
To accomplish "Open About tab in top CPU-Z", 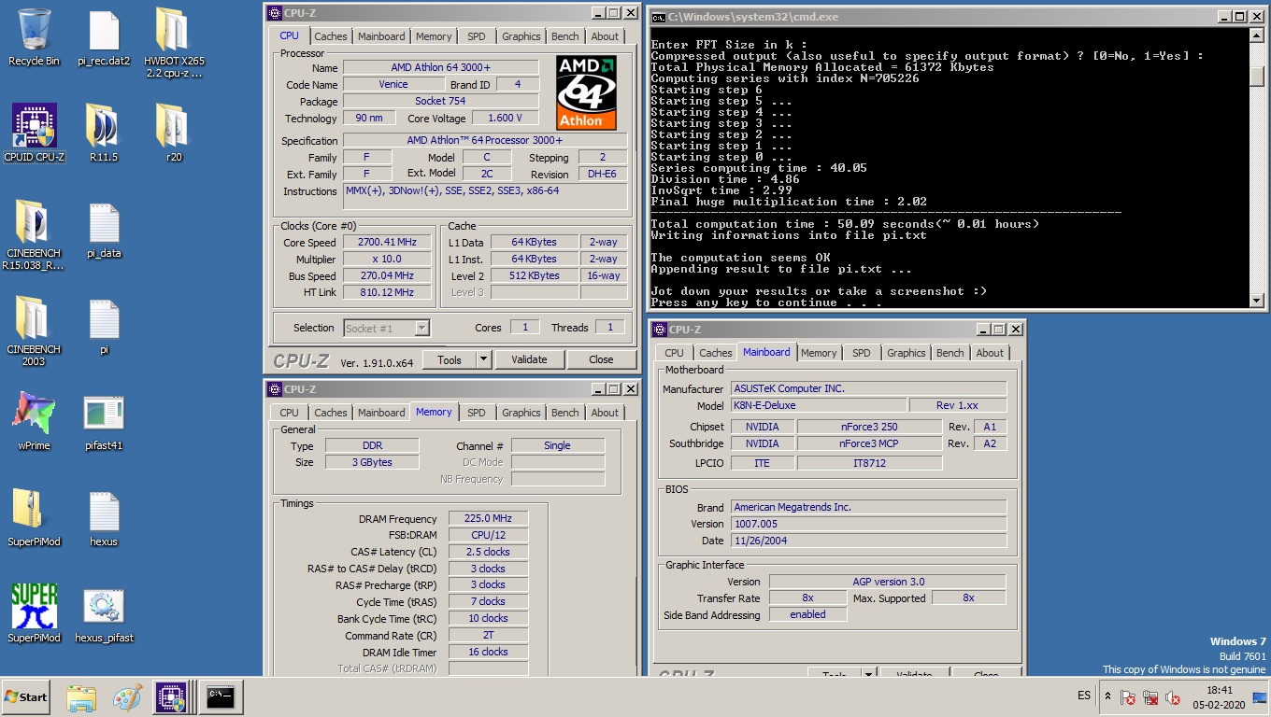I will (x=605, y=36).
